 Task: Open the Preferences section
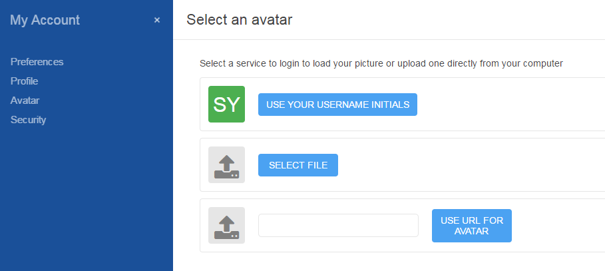tap(37, 62)
